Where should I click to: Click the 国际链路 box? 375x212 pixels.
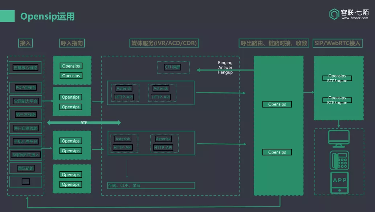pyautogui.click(x=25, y=168)
